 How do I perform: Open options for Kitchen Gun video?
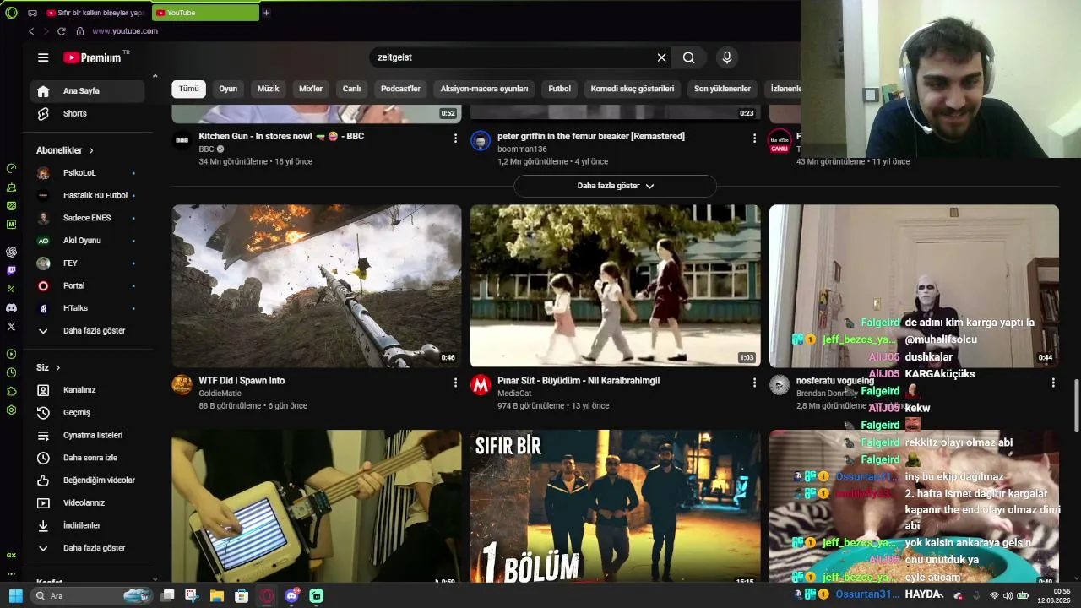455,138
